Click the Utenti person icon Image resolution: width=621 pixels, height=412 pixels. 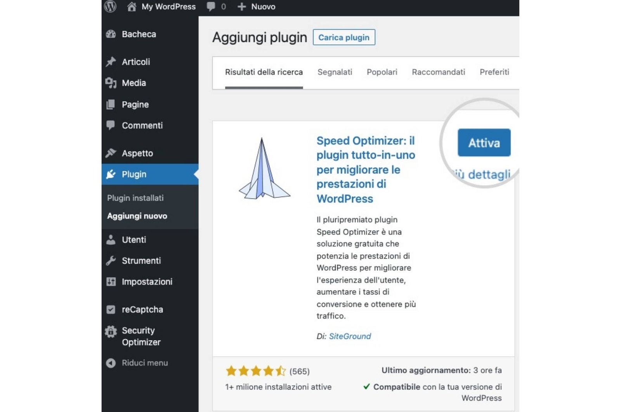point(111,240)
